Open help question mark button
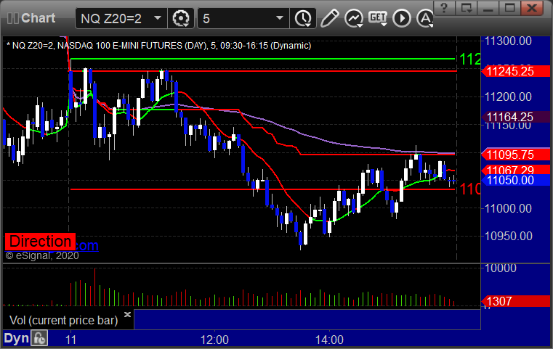 click(x=445, y=8)
